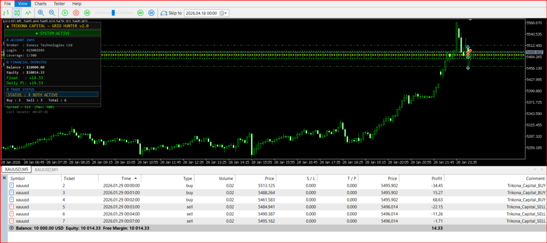Click the Login 415002945 line
Screen dimensions: 547x243
pos(26,50)
